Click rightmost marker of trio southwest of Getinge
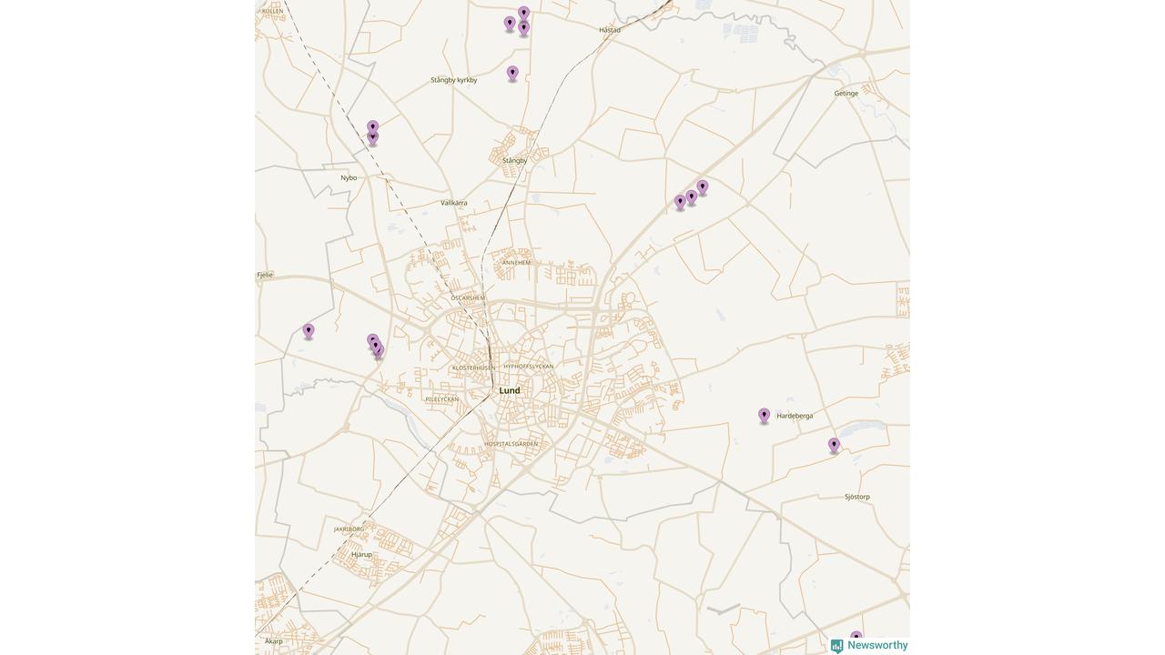This screenshot has width=1165, height=655. (703, 187)
